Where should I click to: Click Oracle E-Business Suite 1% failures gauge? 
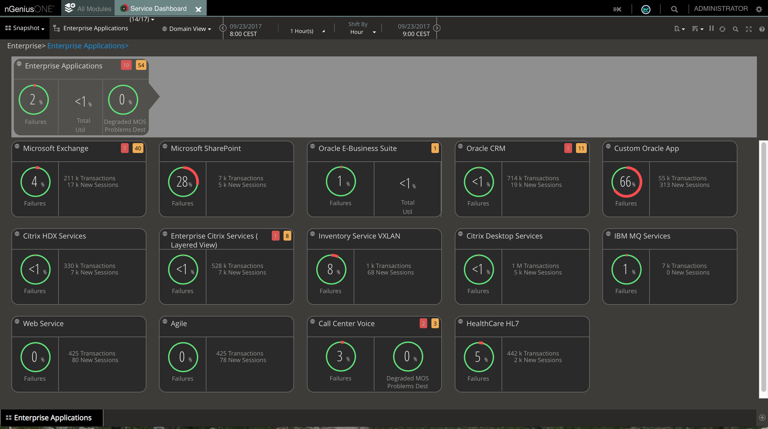pos(341,181)
